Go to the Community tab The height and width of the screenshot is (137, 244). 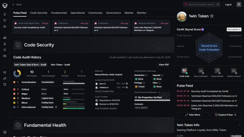[95, 13]
